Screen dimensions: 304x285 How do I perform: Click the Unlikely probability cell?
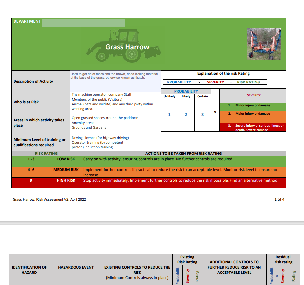(x=169, y=96)
